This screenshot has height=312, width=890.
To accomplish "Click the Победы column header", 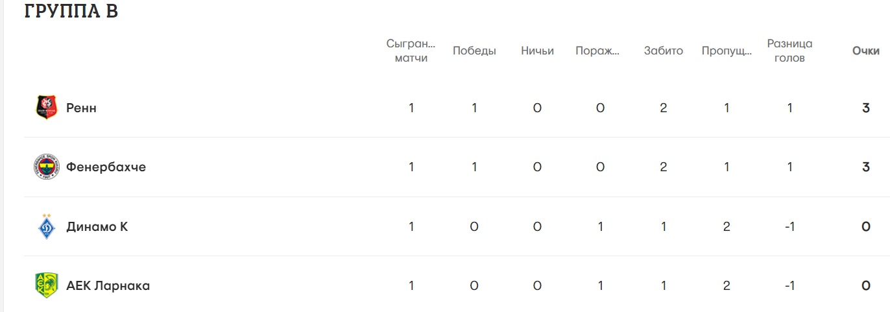I will [x=474, y=51].
